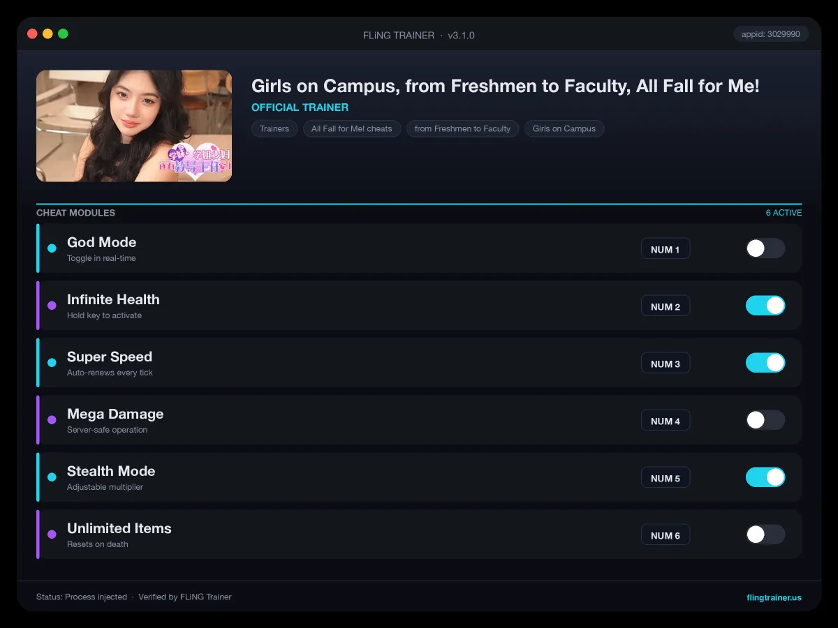The image size is (838, 628).
Task: Click the game title heading
Action: tap(505, 86)
